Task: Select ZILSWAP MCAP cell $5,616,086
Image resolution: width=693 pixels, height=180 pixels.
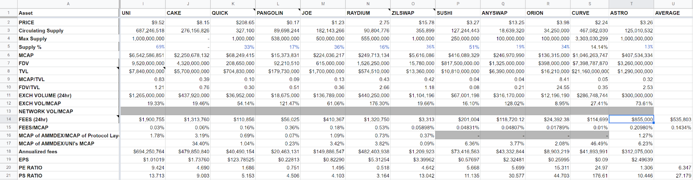Action: pyautogui.click(x=413, y=55)
